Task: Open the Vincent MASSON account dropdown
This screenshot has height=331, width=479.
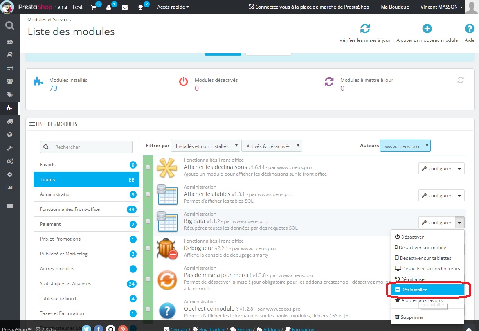Action: (442, 7)
